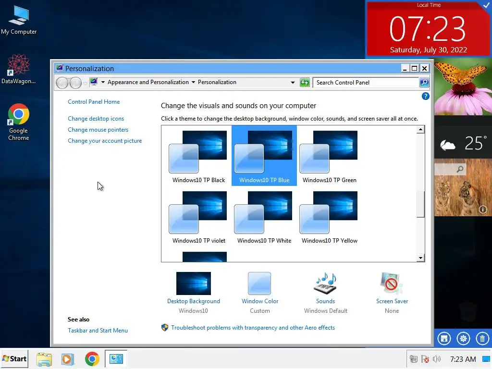Launch Google Chrome from the desktop

19,122
